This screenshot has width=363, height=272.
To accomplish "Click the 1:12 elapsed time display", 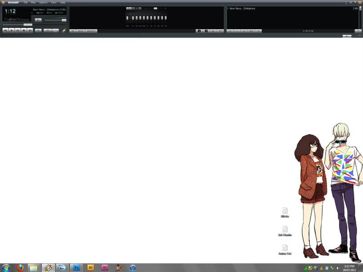I will [x=10, y=11].
